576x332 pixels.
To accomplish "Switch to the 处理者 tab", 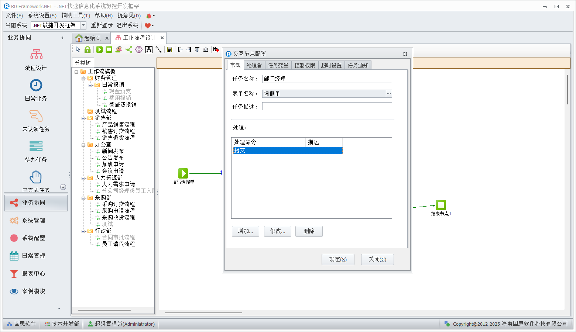I will point(254,65).
